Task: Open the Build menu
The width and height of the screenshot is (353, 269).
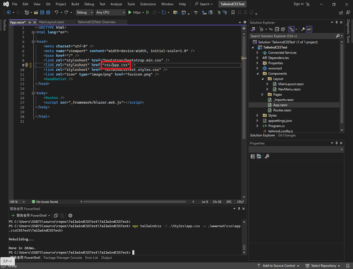Action: 75,4
